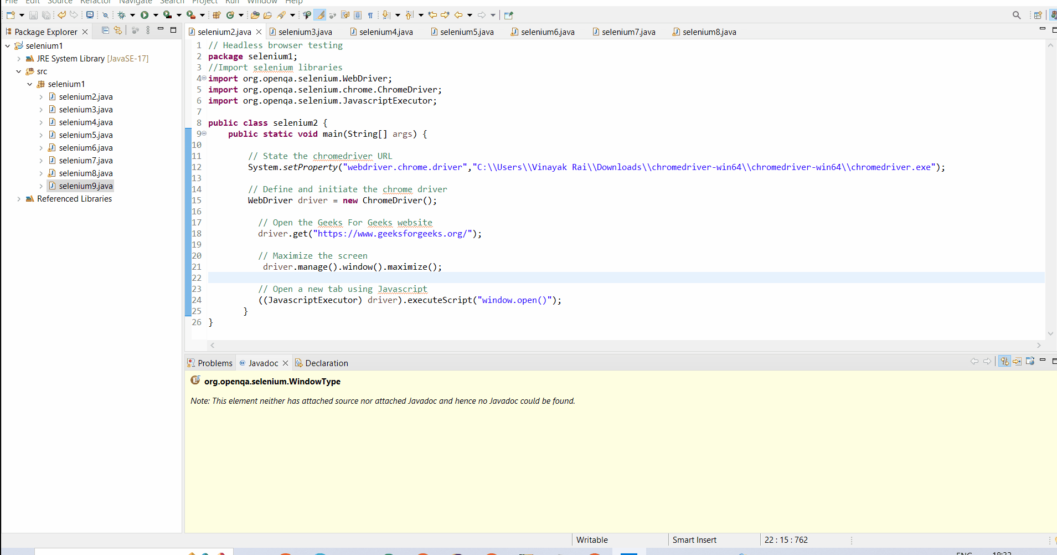Viewport: 1057px width, 555px height.
Task: Create a new Java project via toolbar icon
Action: pos(217,15)
